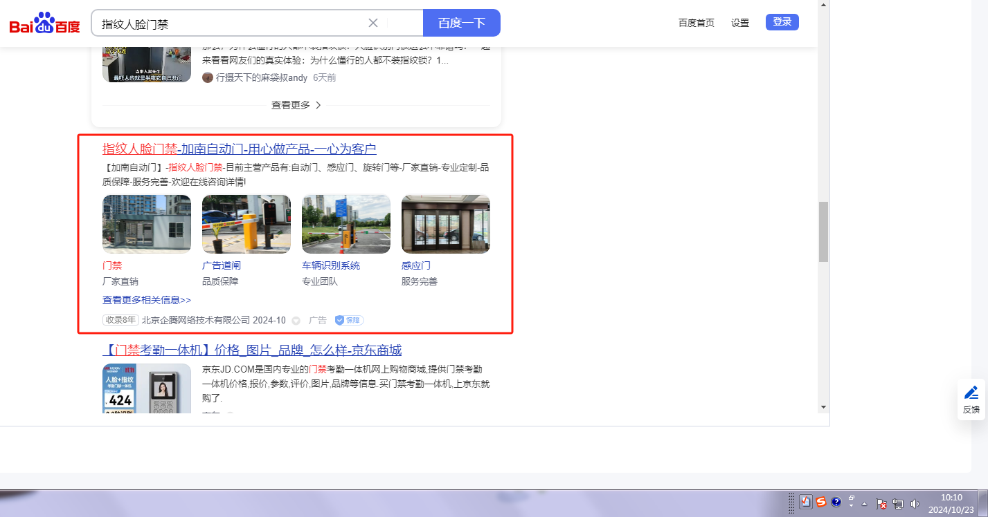Open the 广告道闸 text link
This screenshot has width=988, height=517.
click(222, 265)
